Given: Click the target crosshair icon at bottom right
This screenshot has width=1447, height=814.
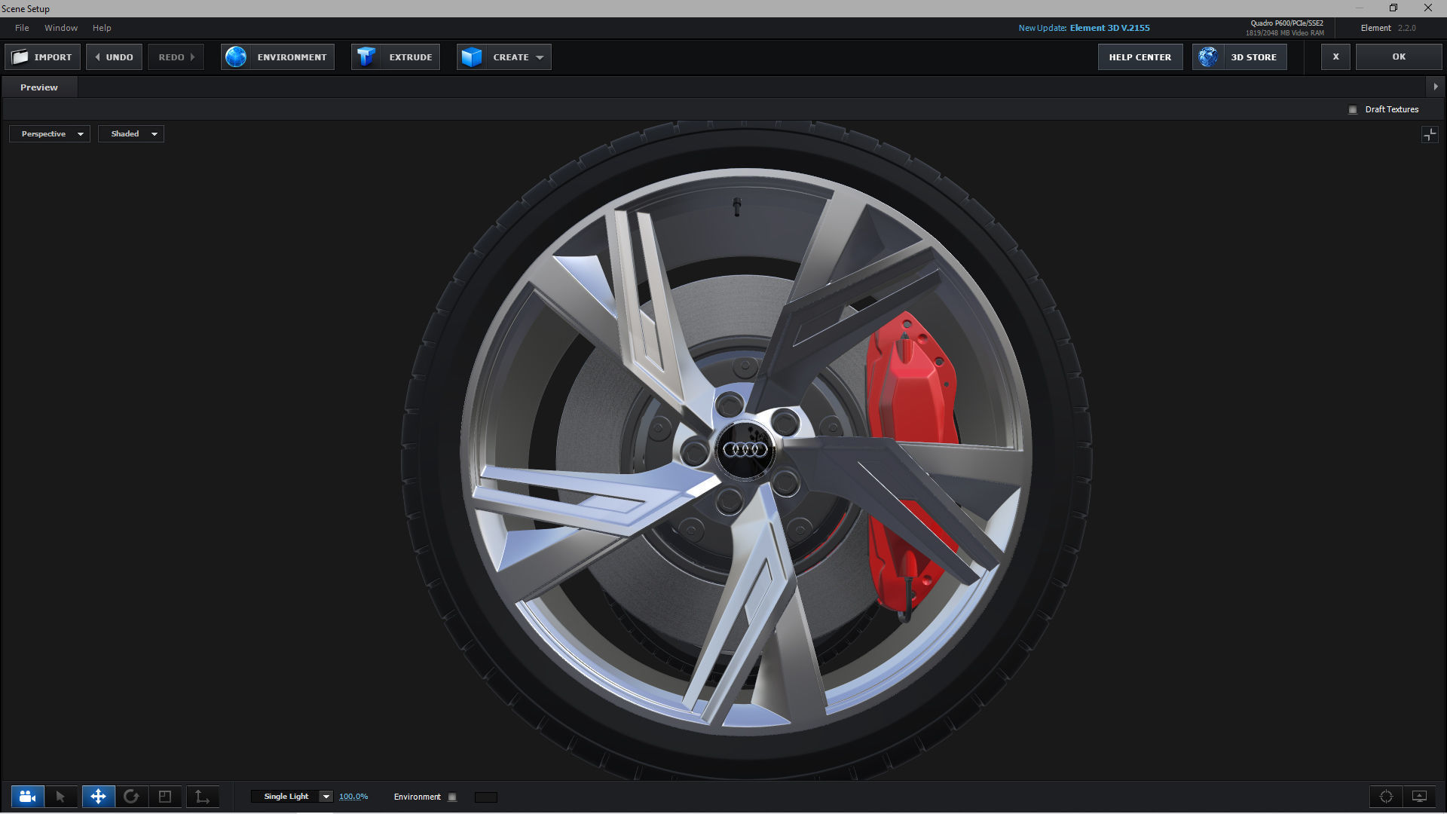Looking at the screenshot, I should [x=1386, y=797].
